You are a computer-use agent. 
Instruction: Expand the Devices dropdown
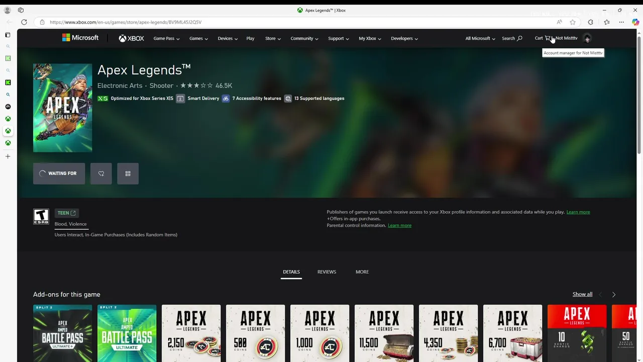tap(228, 38)
